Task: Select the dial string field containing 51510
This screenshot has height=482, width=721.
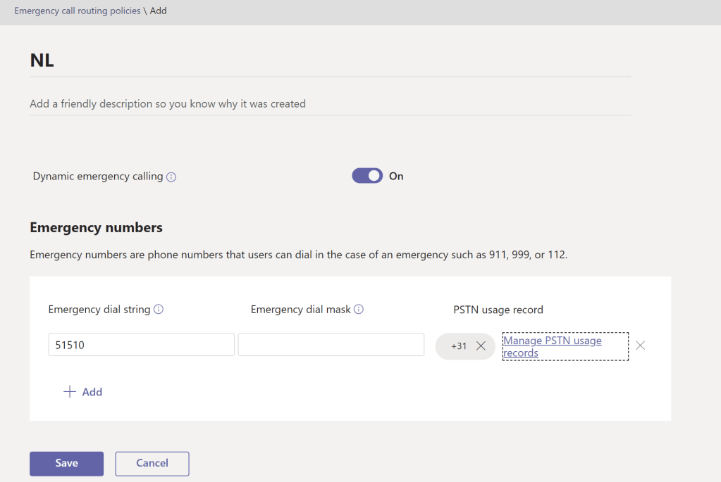Action: [141, 345]
